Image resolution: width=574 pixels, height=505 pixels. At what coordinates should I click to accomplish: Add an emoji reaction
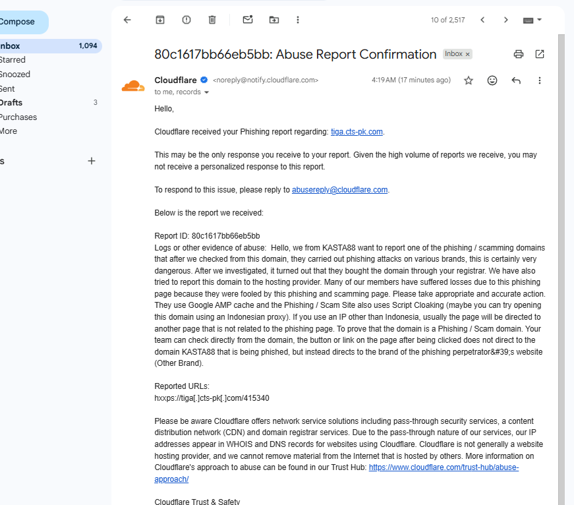(492, 80)
